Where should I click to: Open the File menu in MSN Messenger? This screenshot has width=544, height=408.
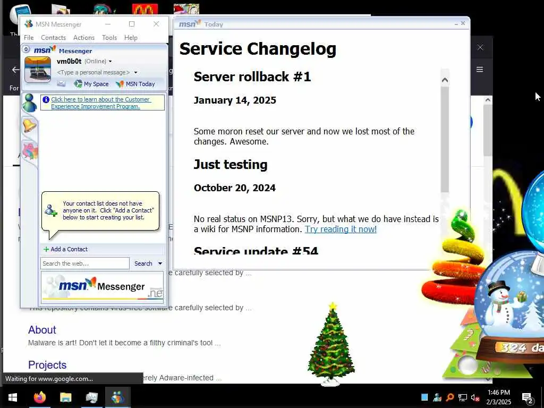coord(29,38)
